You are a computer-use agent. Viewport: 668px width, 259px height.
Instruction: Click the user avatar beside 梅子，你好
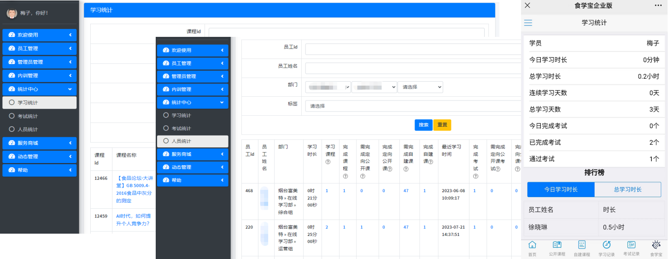pos(12,13)
